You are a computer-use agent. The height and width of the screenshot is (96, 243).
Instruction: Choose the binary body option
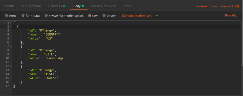pyautogui.click(x=104, y=15)
